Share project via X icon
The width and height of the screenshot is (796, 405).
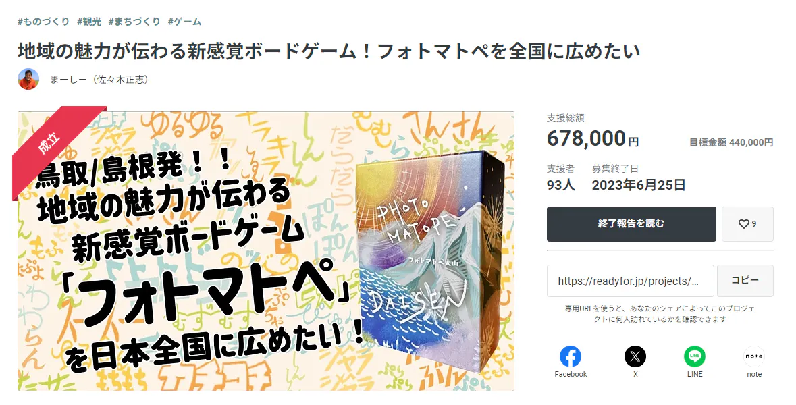pyautogui.click(x=635, y=356)
